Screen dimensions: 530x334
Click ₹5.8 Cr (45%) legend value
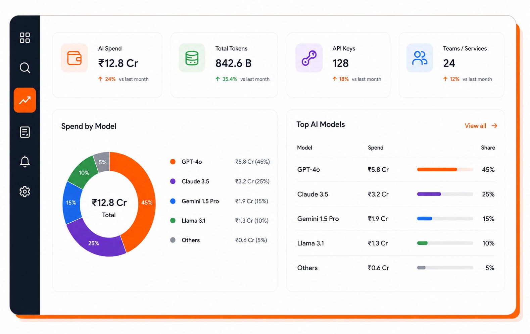[252, 162]
